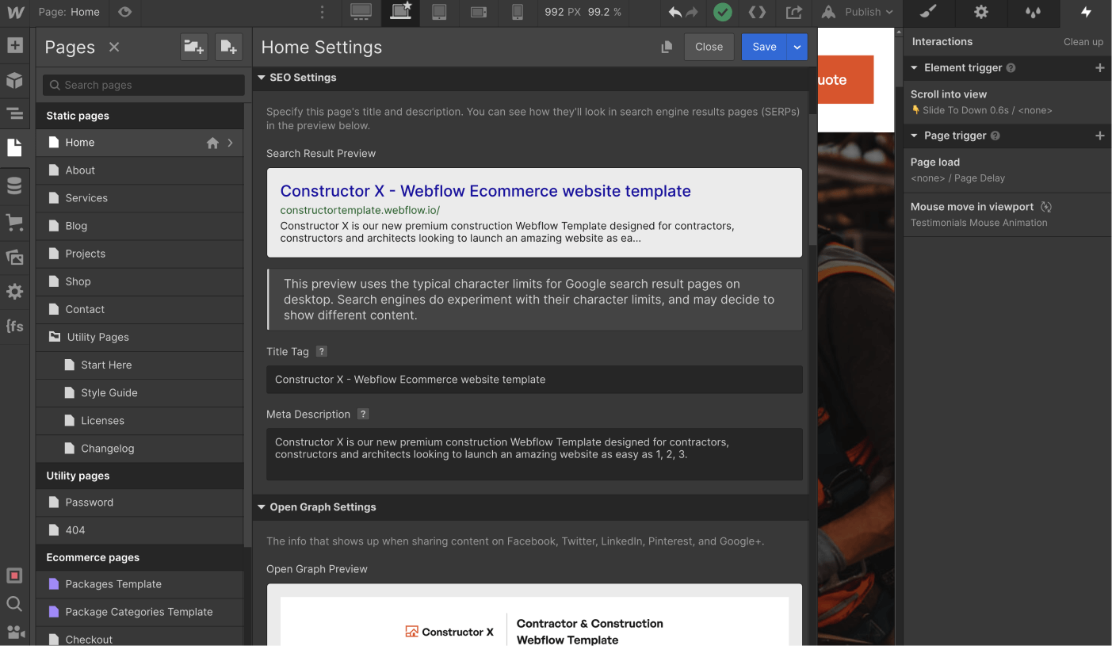Open the code export view
Viewport: 1112px width, 646px height.
click(x=755, y=12)
